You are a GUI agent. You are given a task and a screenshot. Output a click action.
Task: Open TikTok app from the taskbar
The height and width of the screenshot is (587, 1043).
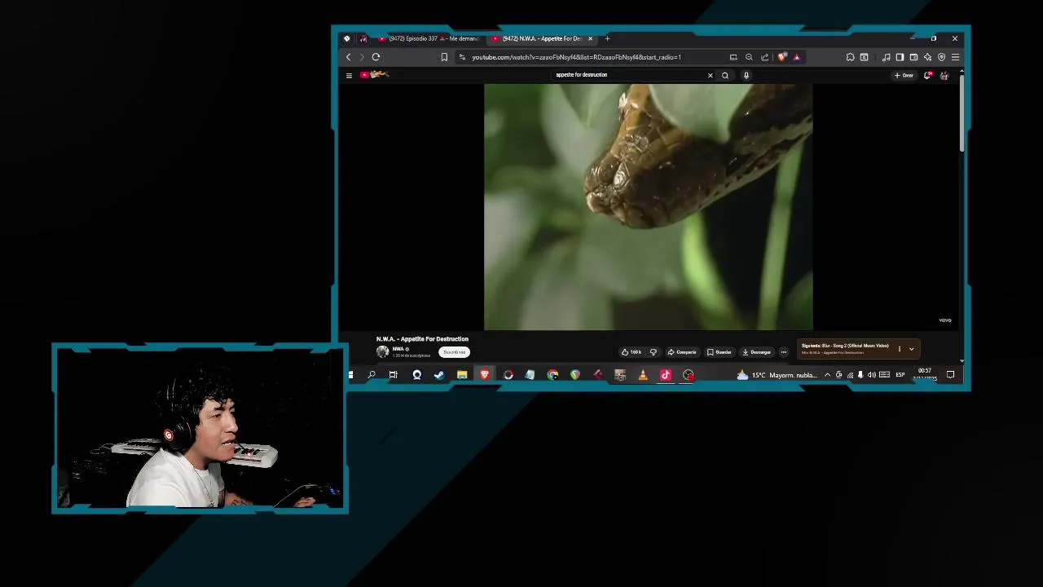[x=666, y=375]
